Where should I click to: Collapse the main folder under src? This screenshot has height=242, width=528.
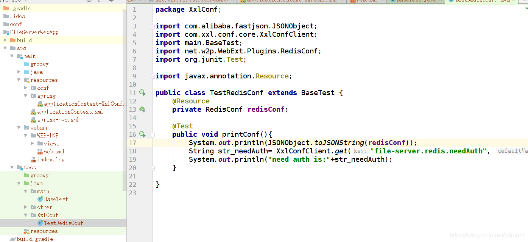[x=12, y=56]
